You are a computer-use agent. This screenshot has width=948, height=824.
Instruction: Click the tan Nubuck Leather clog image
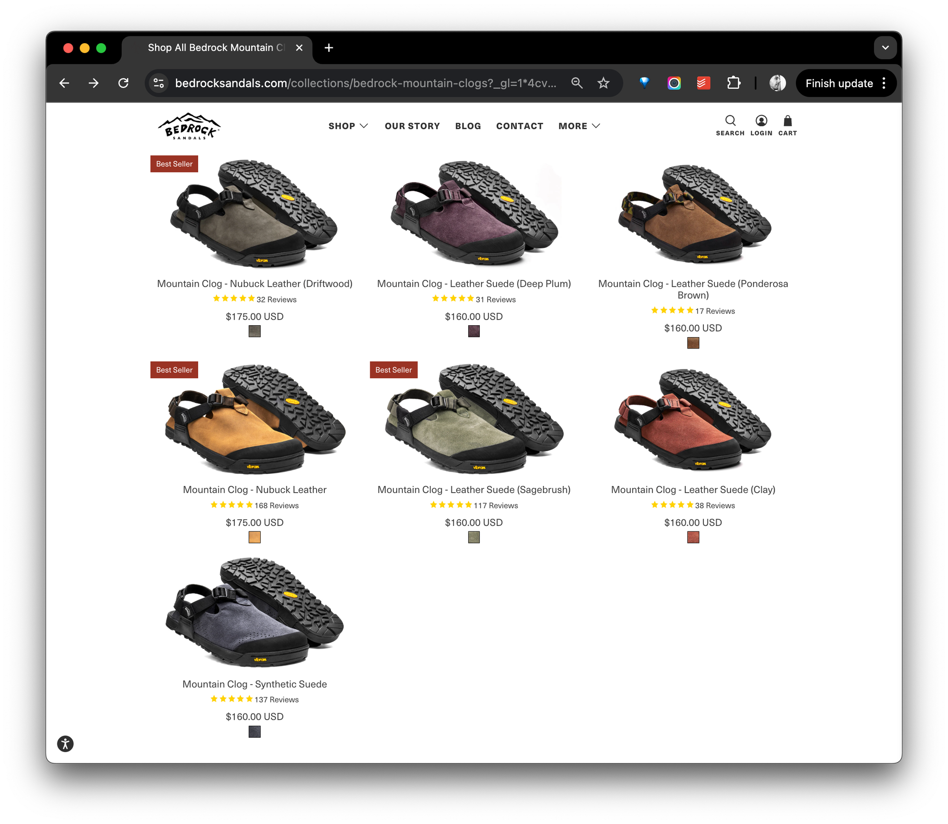pyautogui.click(x=255, y=419)
